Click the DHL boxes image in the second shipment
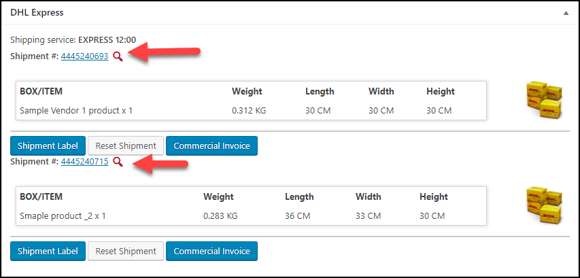Image resolution: width=580 pixels, height=278 pixels. click(x=544, y=205)
